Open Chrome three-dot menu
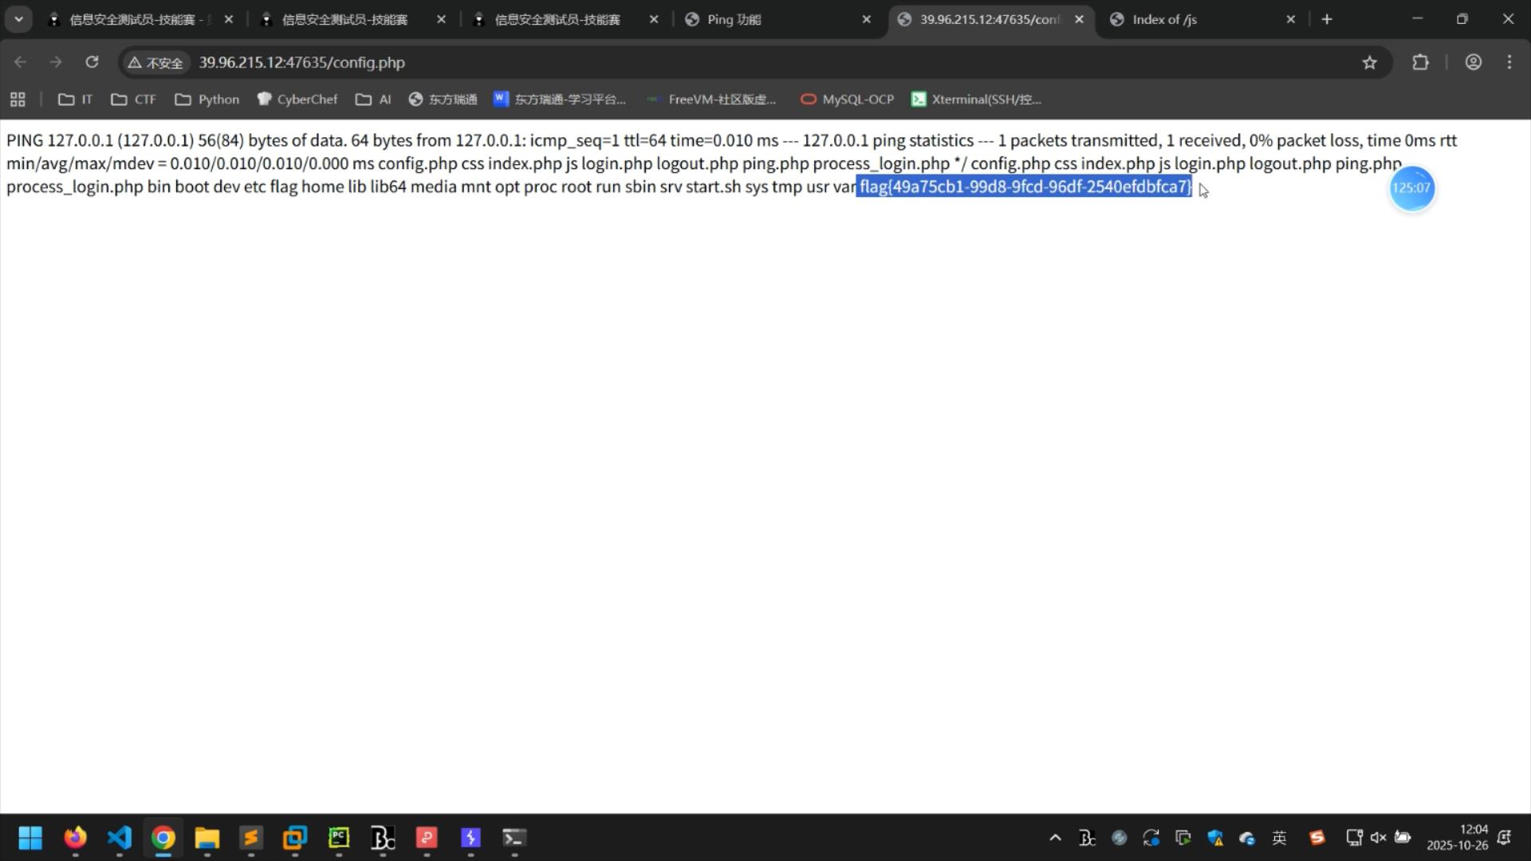The image size is (1531, 861). (x=1509, y=62)
